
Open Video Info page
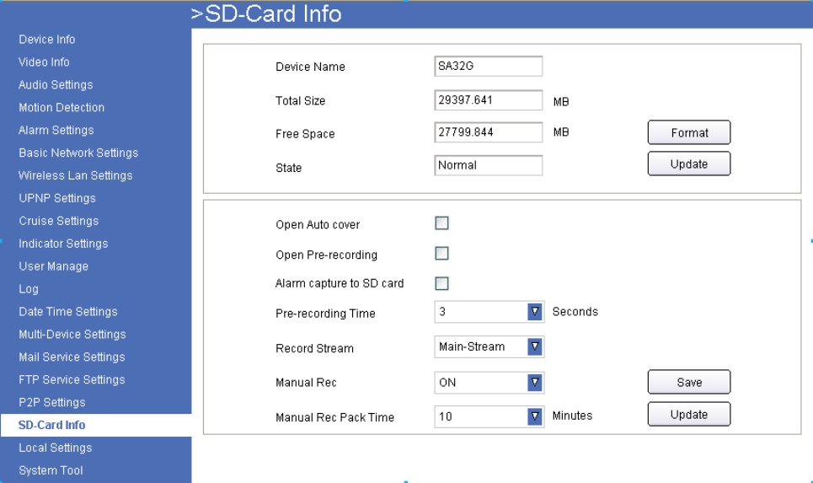tap(44, 62)
